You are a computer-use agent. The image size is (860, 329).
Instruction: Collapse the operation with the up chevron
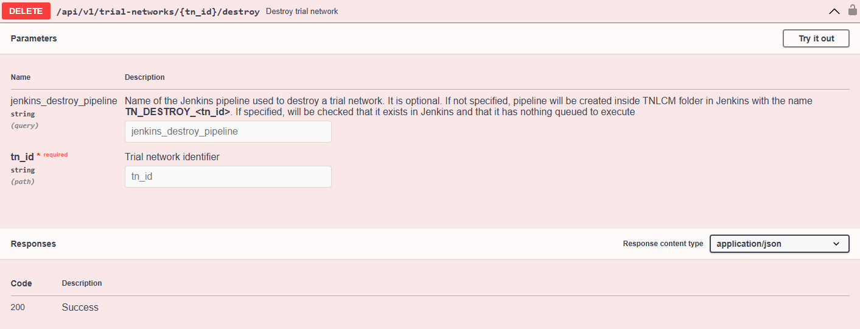tap(834, 11)
